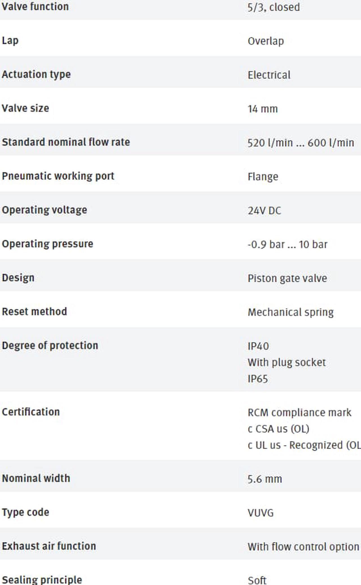The image size is (361, 585).
Task: Click the 'Mechanical spring' reset method value
Action: coord(290,312)
